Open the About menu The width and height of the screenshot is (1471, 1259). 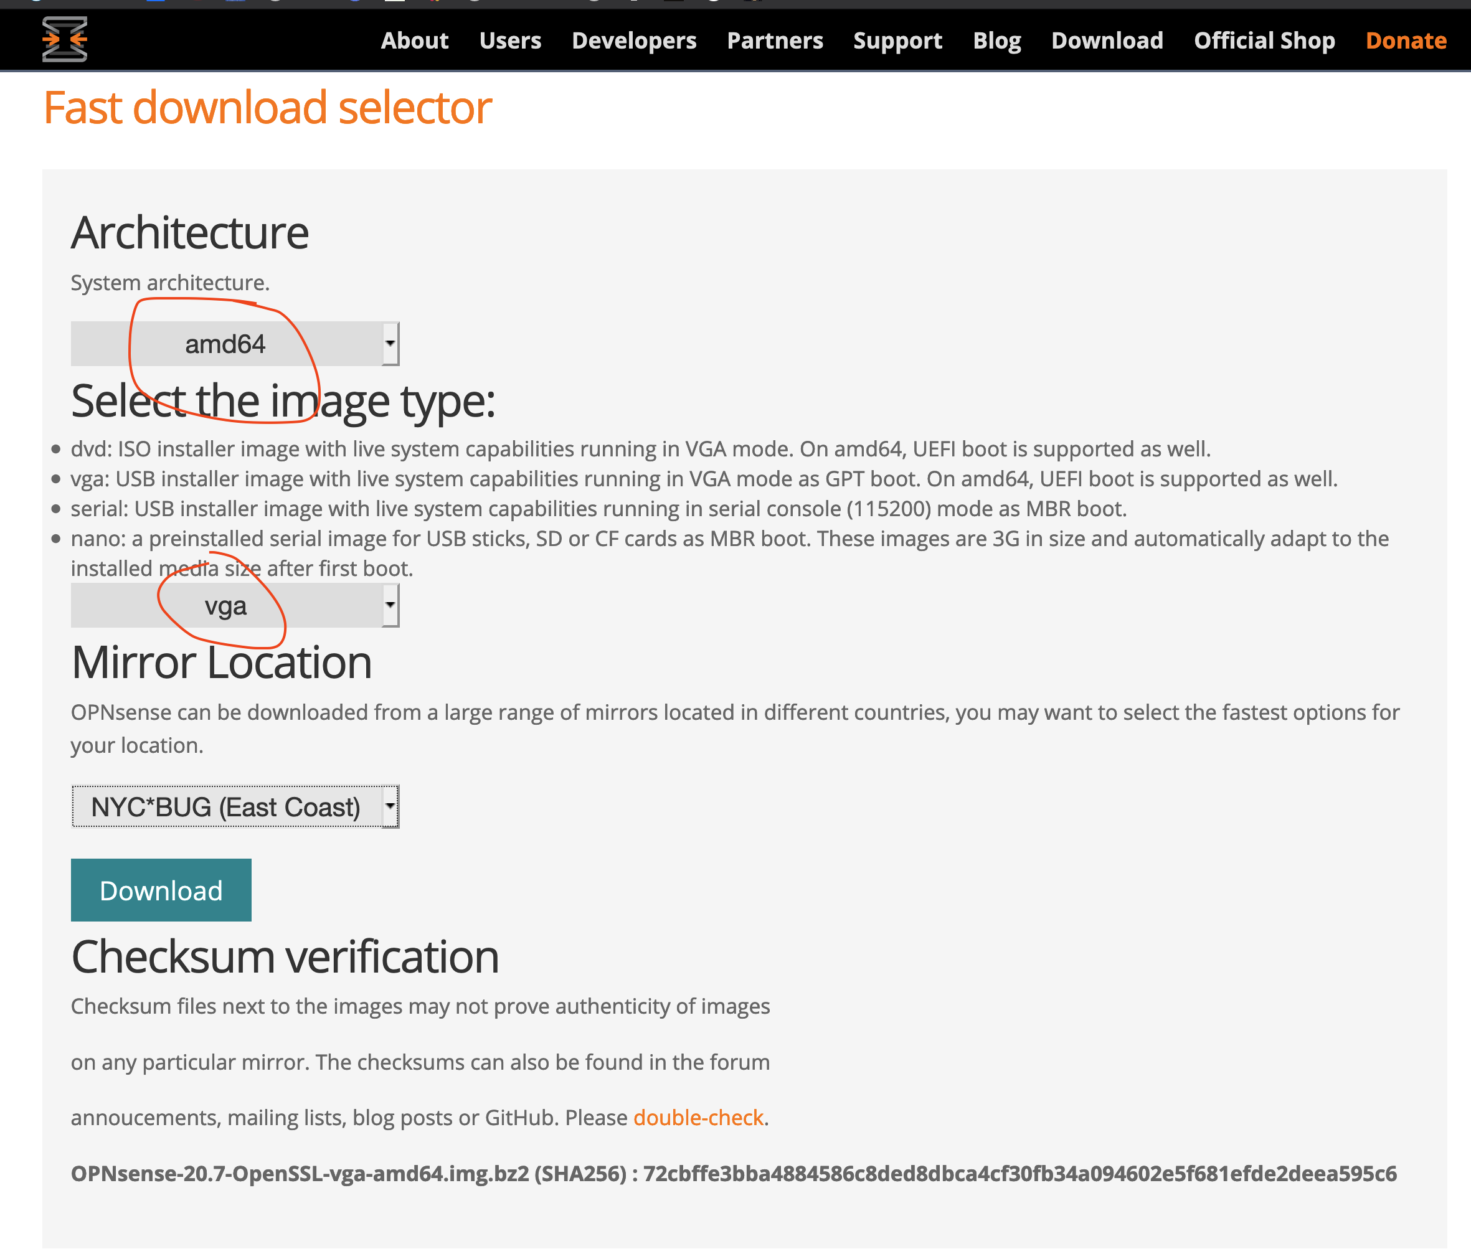[415, 40]
